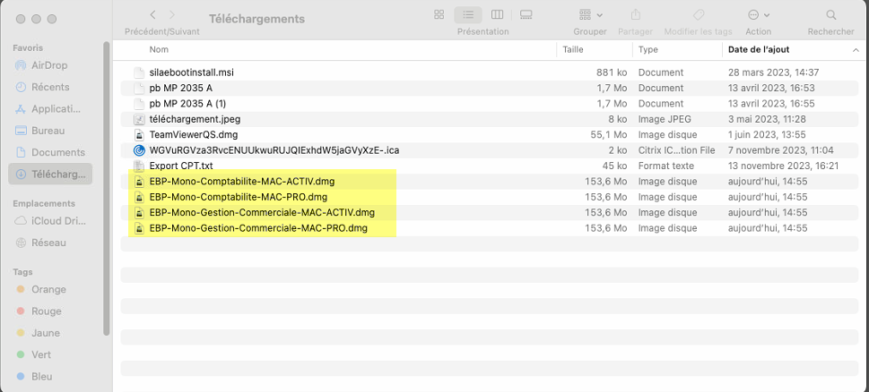869x392 pixels.
Task: Click the 881 ko size cell
Action: [612, 72]
